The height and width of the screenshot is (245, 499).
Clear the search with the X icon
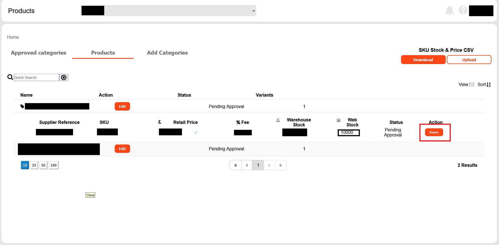click(x=64, y=77)
